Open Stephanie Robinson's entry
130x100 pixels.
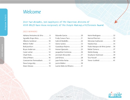(101, 55)
